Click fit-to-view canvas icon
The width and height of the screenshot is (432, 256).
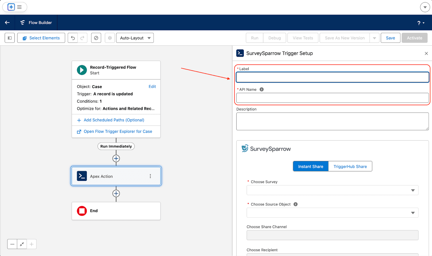pos(22,244)
